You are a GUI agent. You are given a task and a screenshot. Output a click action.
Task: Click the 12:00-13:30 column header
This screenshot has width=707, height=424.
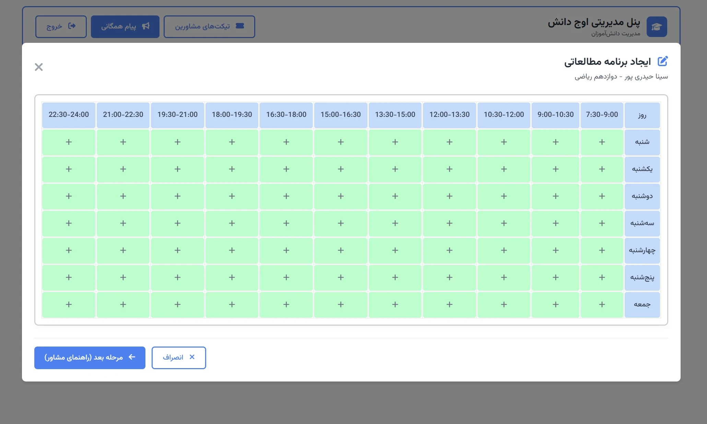[449, 115]
